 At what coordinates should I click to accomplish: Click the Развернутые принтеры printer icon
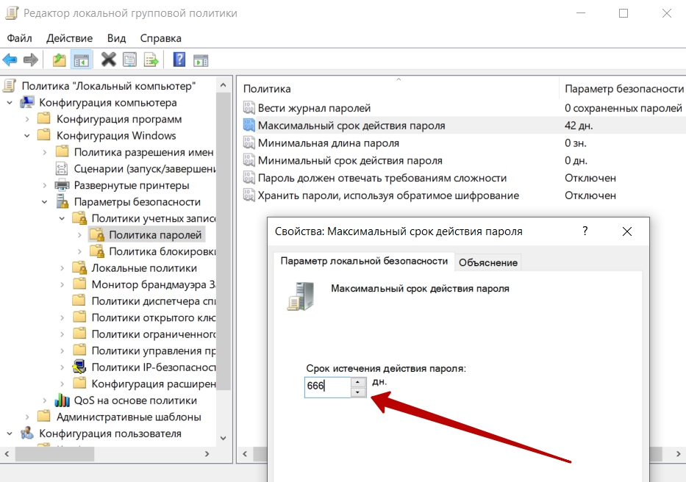(x=62, y=185)
